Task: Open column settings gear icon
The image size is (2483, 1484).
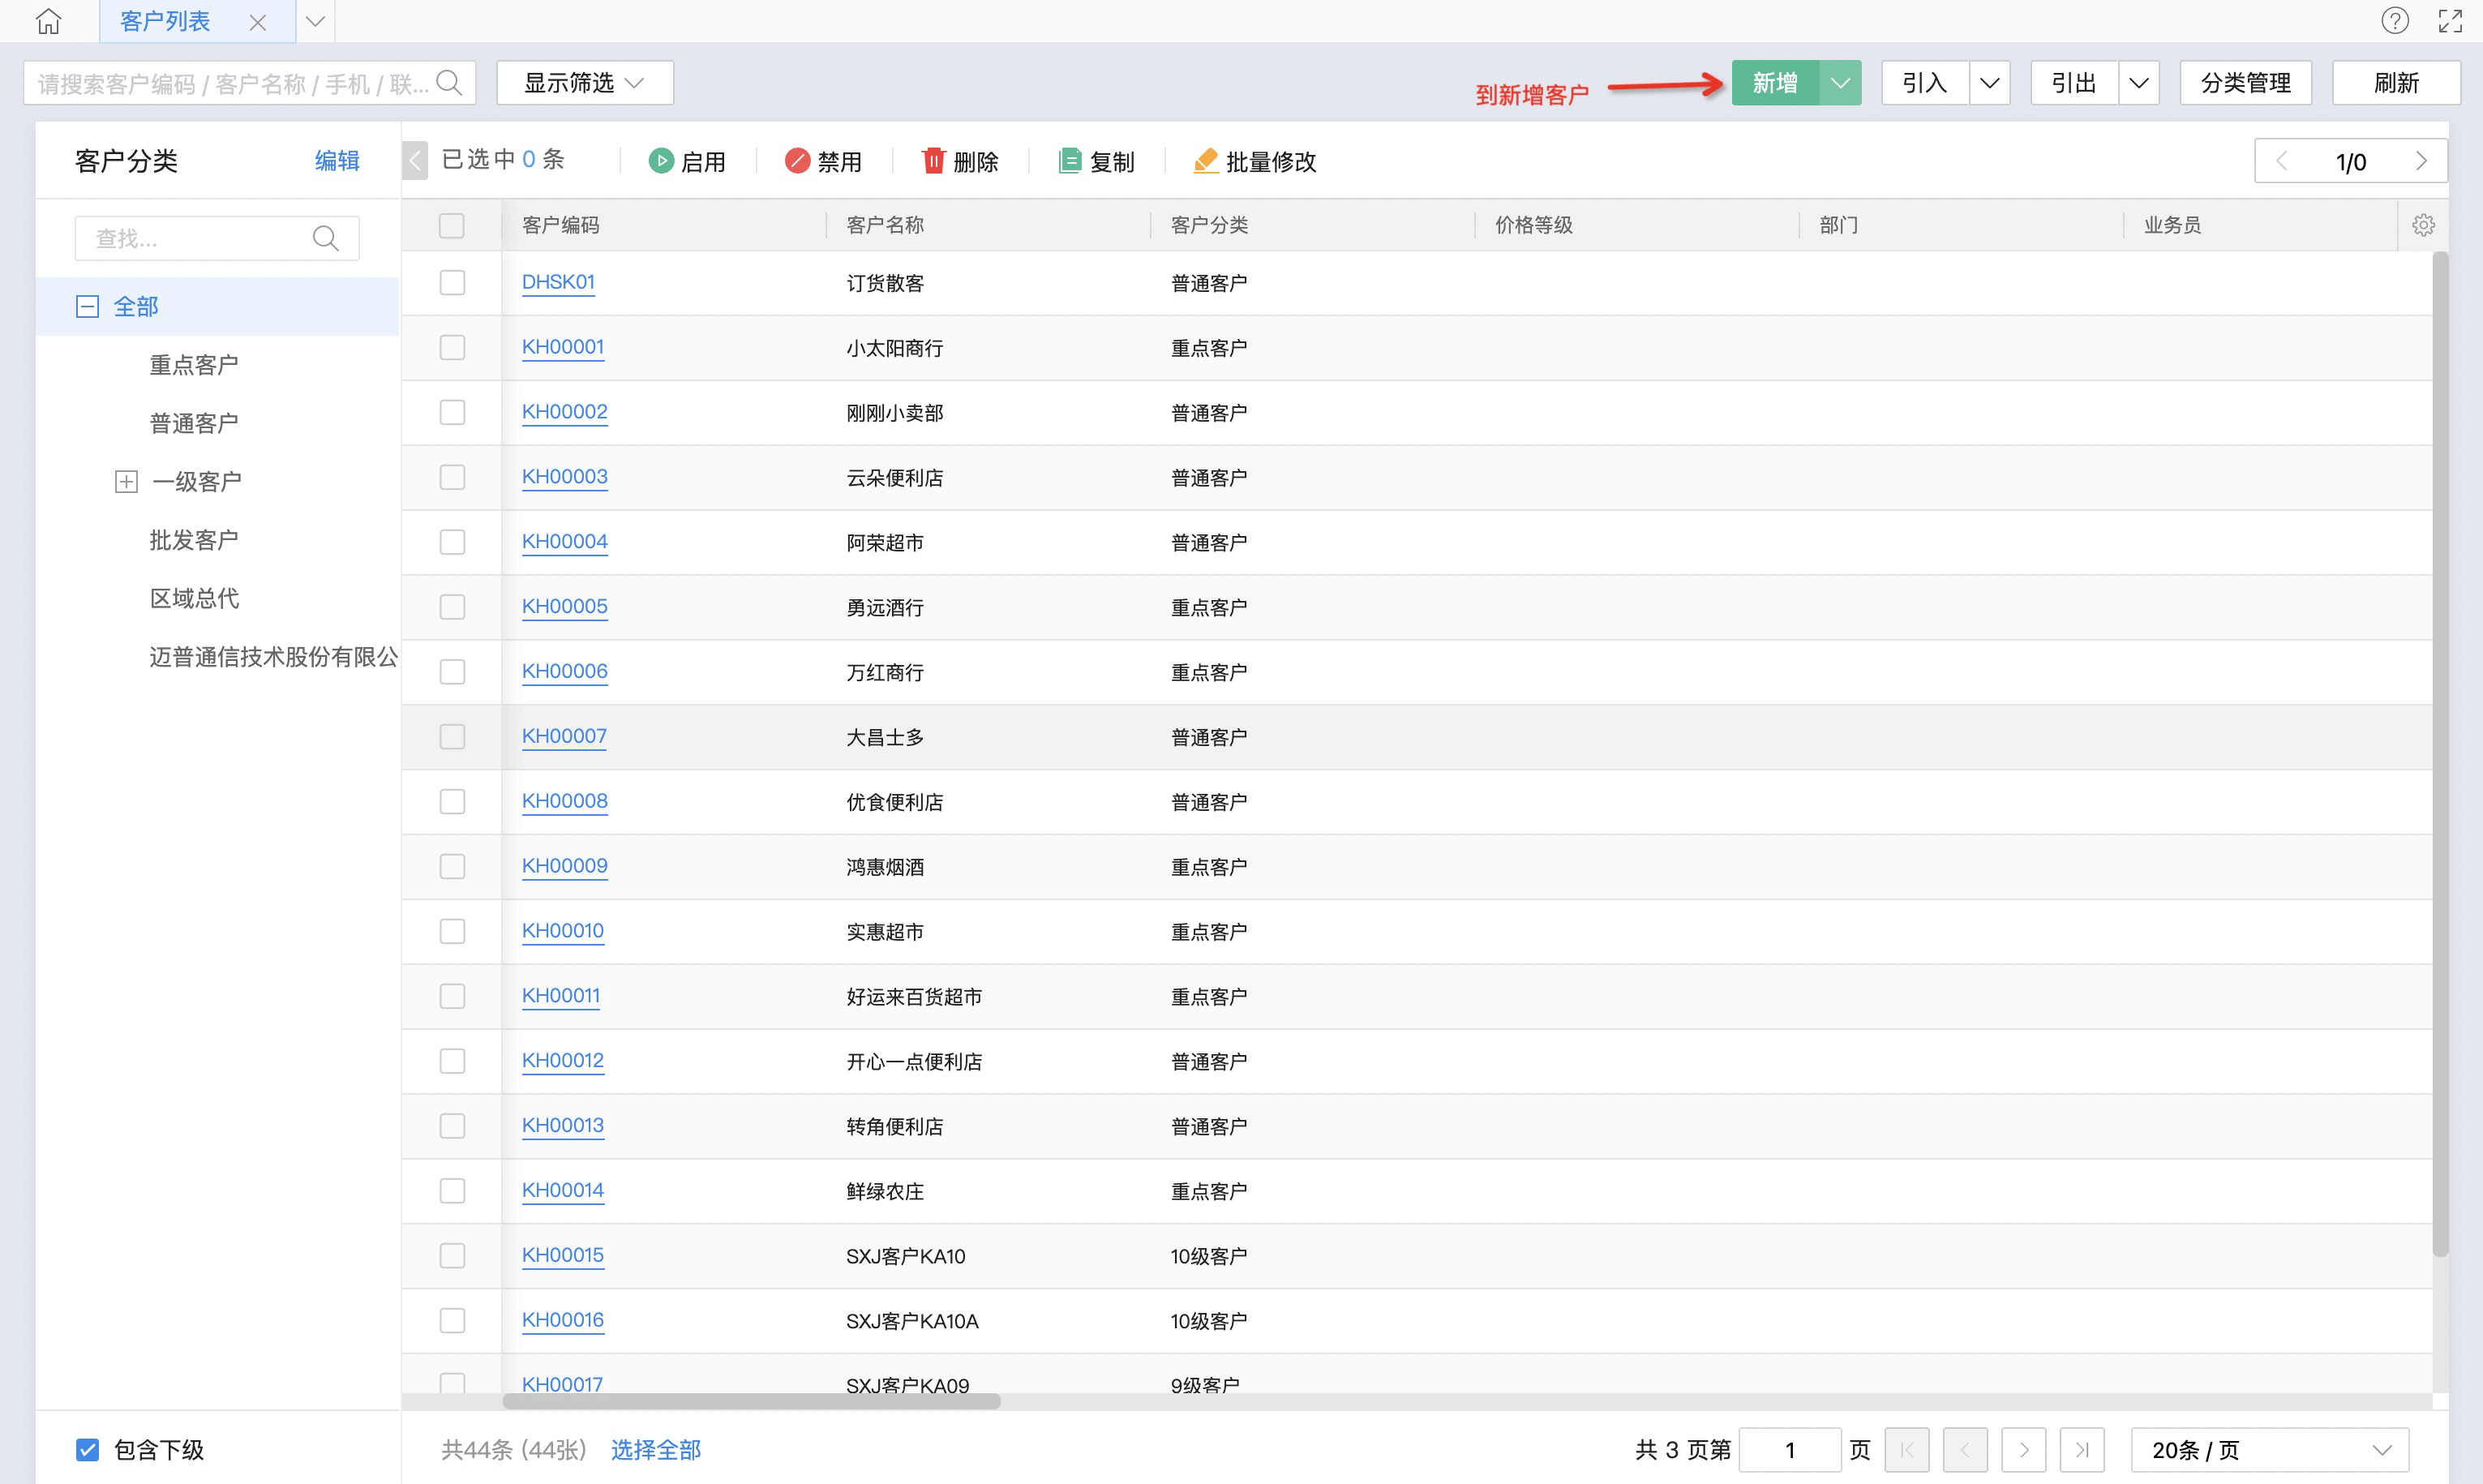Action: pos(2423,225)
